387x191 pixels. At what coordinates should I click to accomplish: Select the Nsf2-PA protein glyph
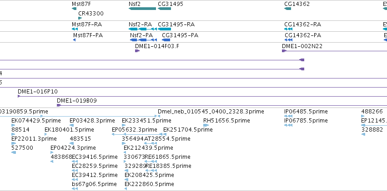(143, 40)
